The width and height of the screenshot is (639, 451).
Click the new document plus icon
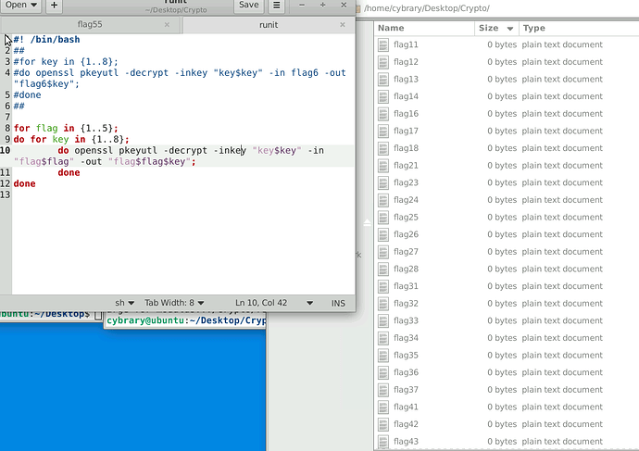point(54,6)
